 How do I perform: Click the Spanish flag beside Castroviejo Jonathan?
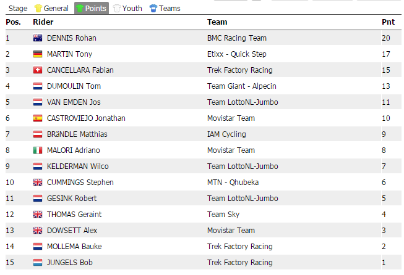click(37, 118)
